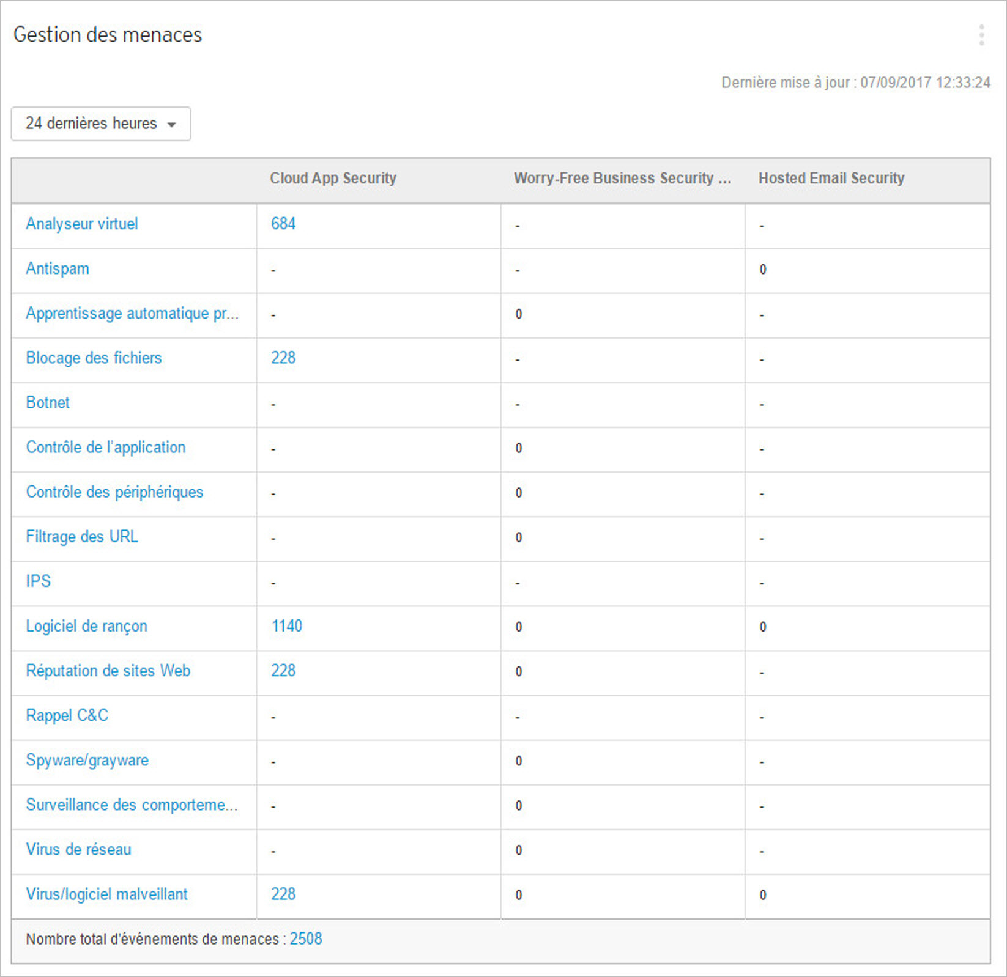Click the Logiciel de rançon link
Image resolution: width=1007 pixels, height=977 pixels.
pyautogui.click(x=86, y=626)
